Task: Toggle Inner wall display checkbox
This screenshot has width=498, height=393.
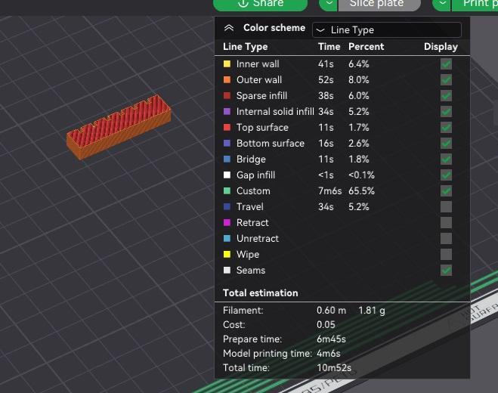Action: (446, 64)
